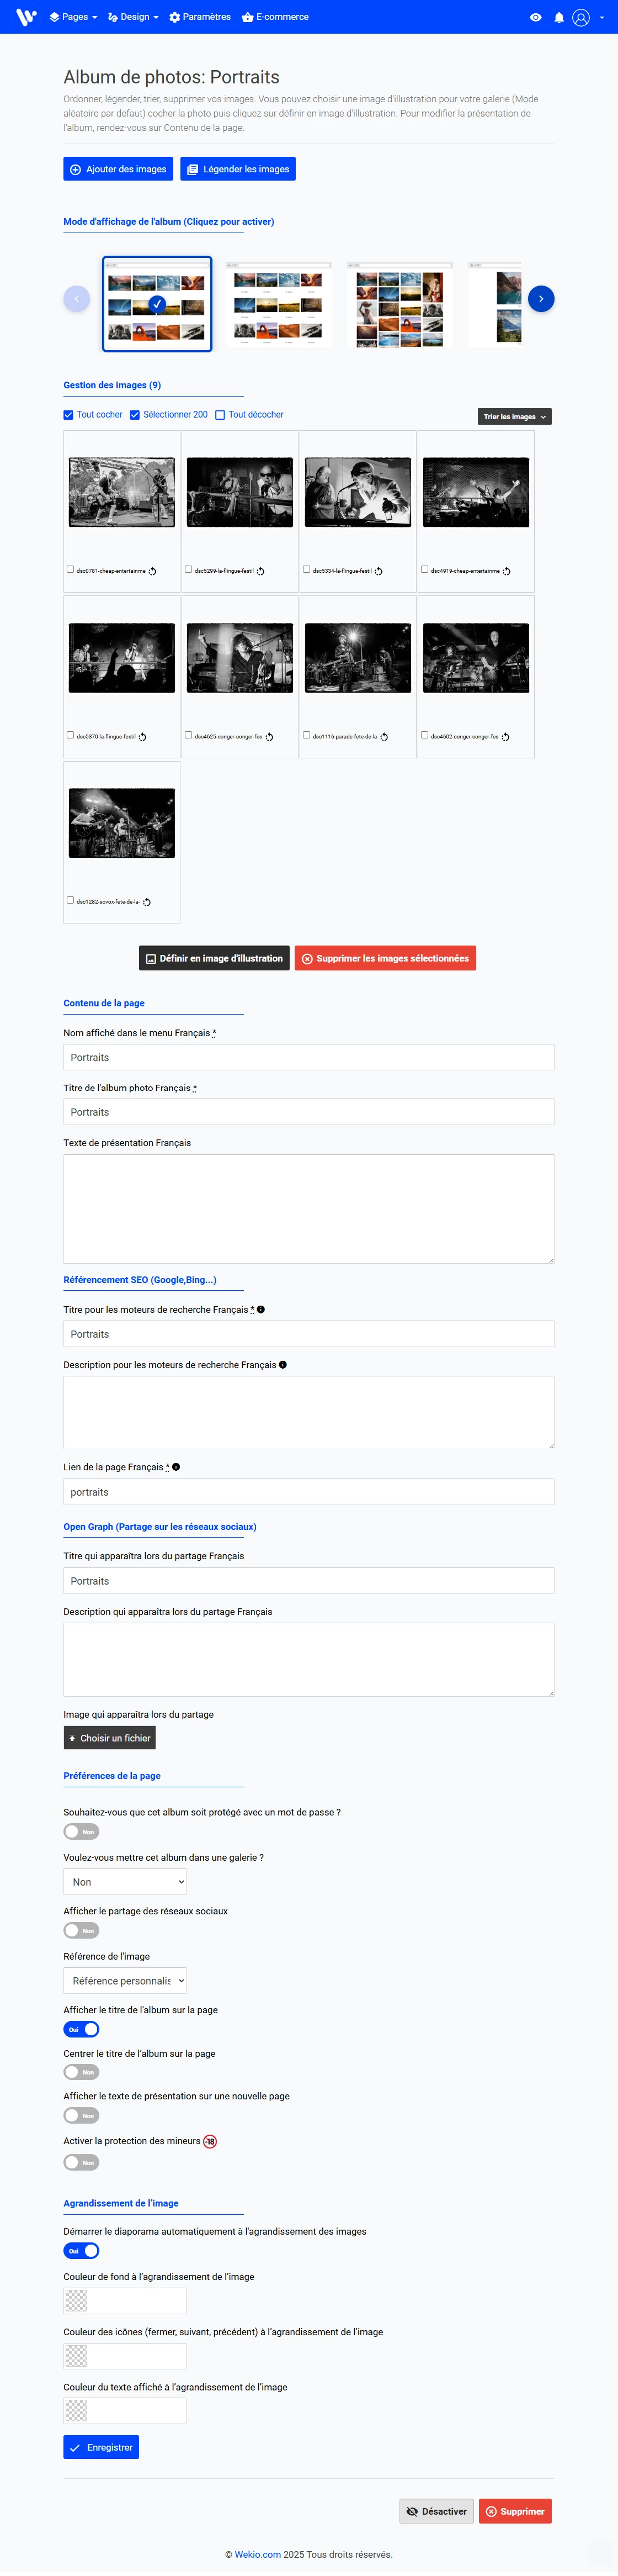618x2576 pixels.
Task: Click the preview eye icon in navbar
Action: pos(536,17)
